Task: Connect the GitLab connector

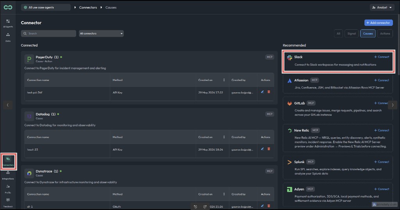Action: pyautogui.click(x=381, y=103)
